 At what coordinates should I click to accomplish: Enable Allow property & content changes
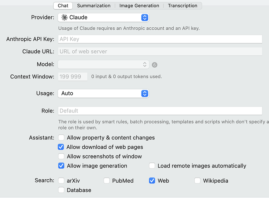61,138
